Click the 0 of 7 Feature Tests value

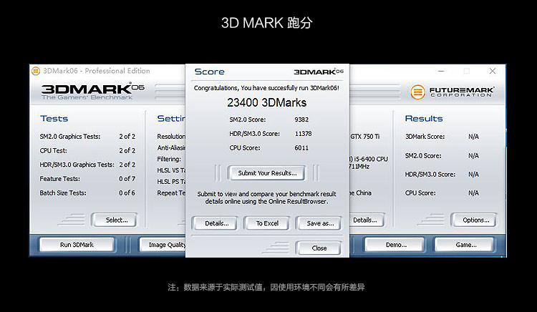[127, 179]
